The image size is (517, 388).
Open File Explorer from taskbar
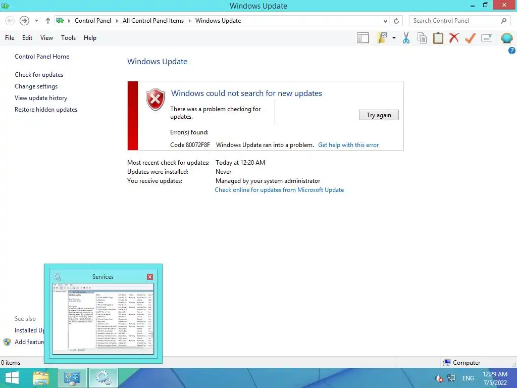pyautogui.click(x=40, y=378)
